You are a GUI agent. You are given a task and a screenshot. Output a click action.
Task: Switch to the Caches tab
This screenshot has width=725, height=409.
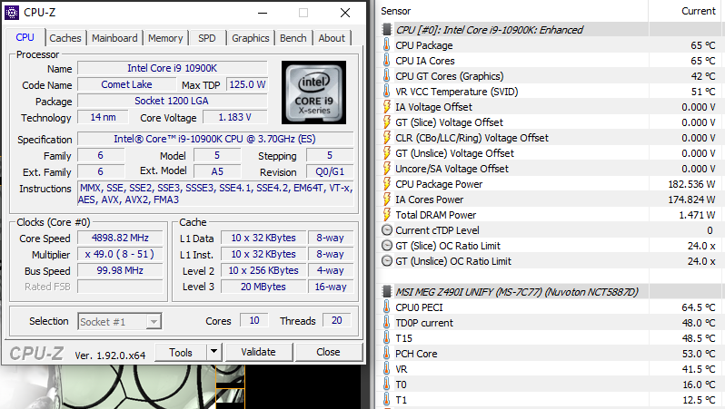(65, 38)
